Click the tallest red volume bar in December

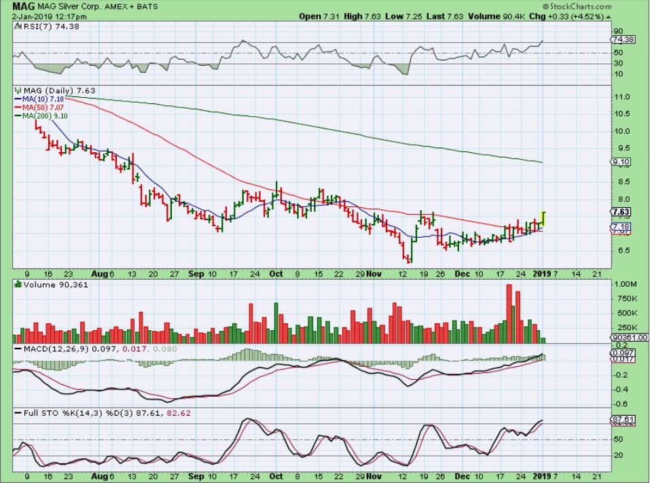509,313
